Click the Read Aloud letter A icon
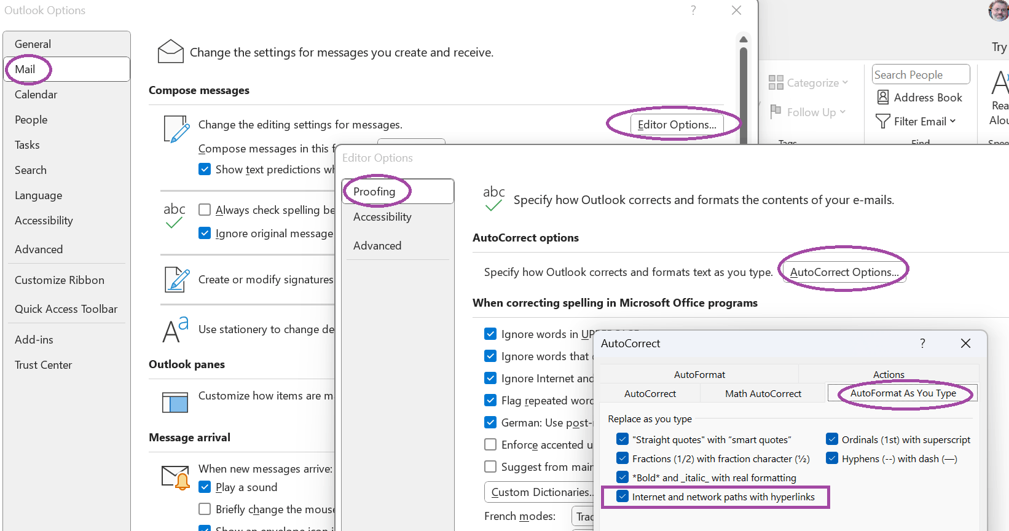Image resolution: width=1009 pixels, height=531 pixels. (x=1000, y=82)
